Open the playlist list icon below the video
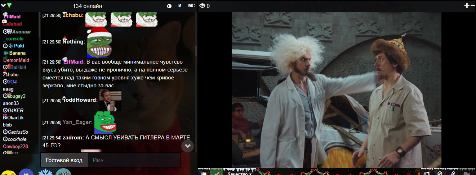The width and height of the screenshot is (476, 175). (204, 173)
